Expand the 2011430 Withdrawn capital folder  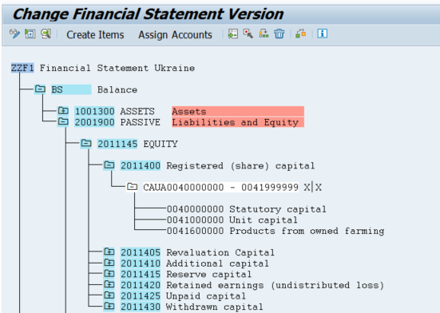pos(109,307)
